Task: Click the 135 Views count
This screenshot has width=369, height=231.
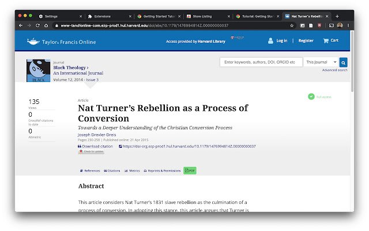Action: pos(34,102)
